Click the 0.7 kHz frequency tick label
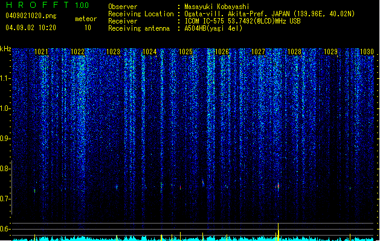This screenshot has width=380, height=241. click(x=5, y=199)
